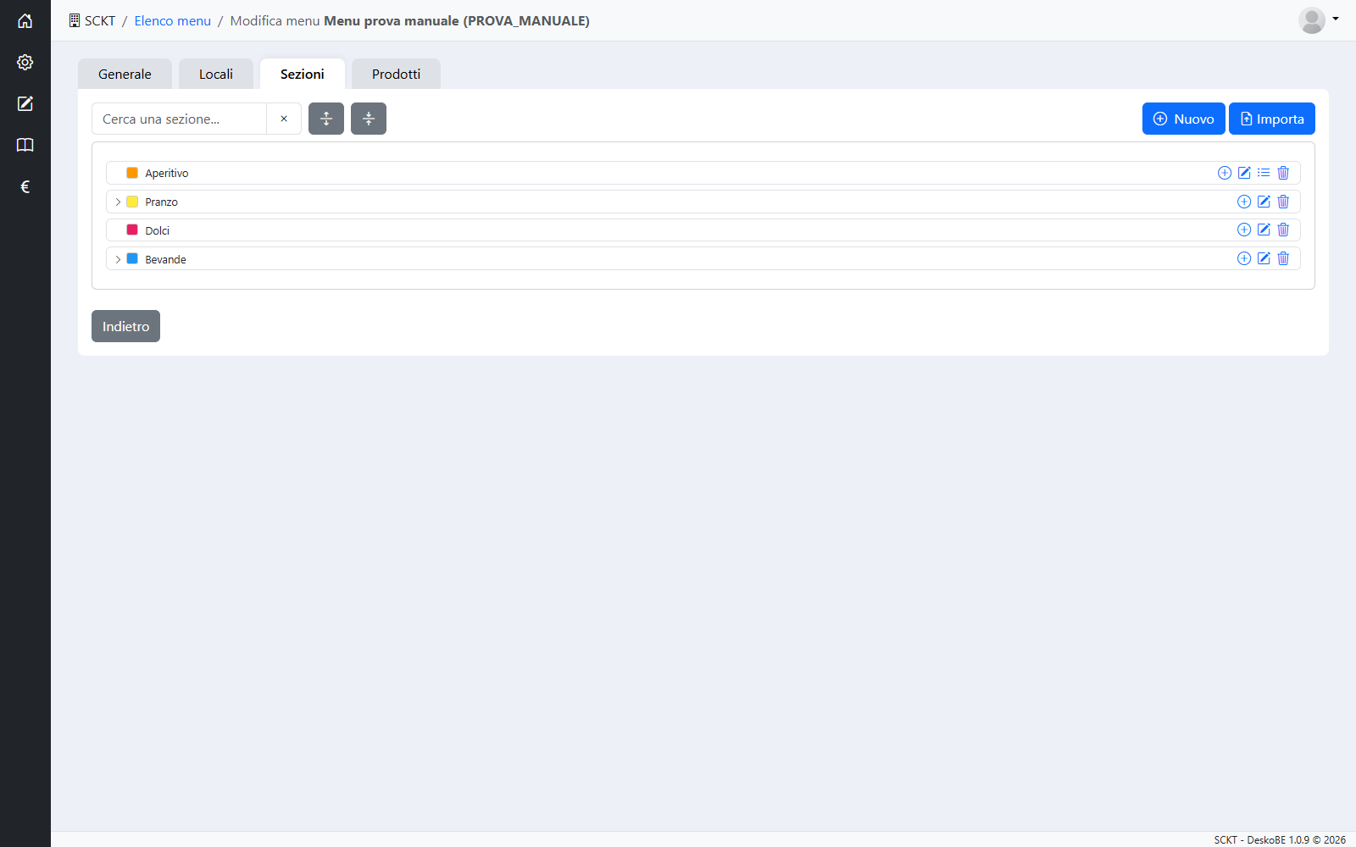Add subsection to Pranzo with plus icon
Screen dimensions: 1356x847
point(1244,202)
